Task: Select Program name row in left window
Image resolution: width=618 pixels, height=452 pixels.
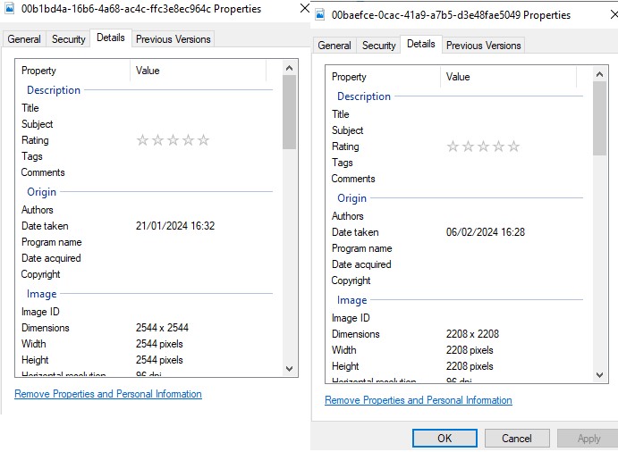Action: point(147,242)
